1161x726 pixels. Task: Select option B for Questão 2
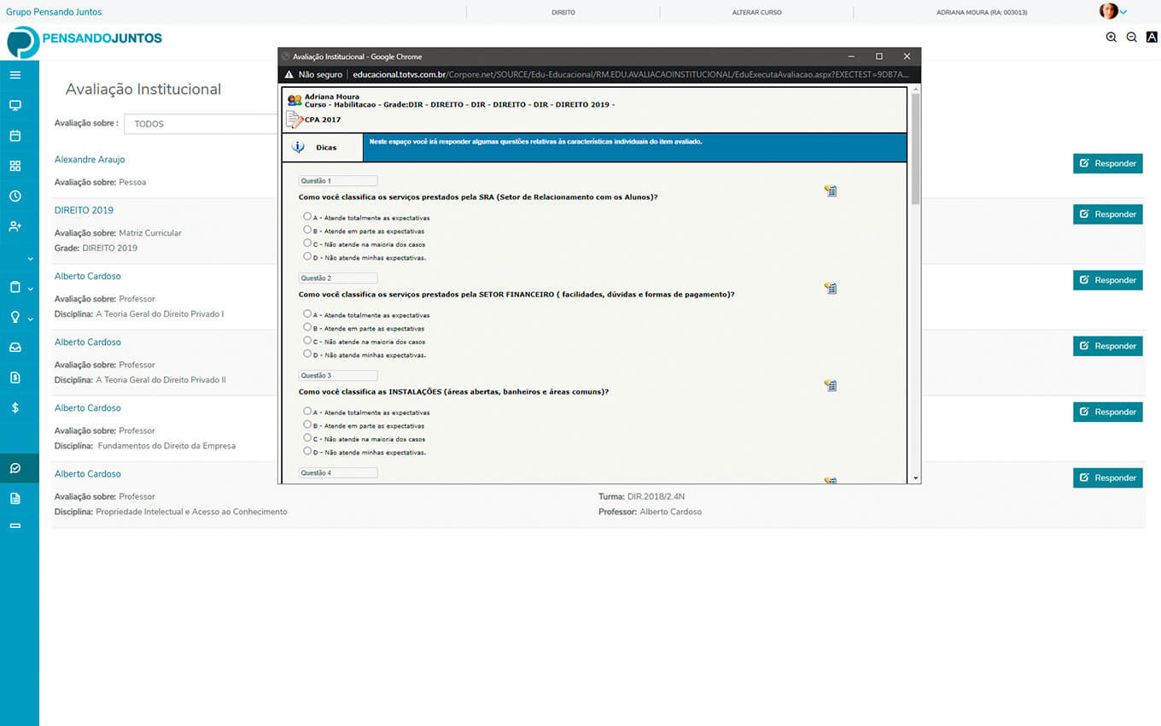[x=307, y=327]
